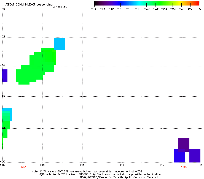204x179 pixels.
Task: Click the cyan section of the colorbar
Action: tap(140, 4)
